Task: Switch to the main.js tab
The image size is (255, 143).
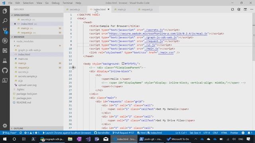Action: pyautogui.click(x=122, y=10)
